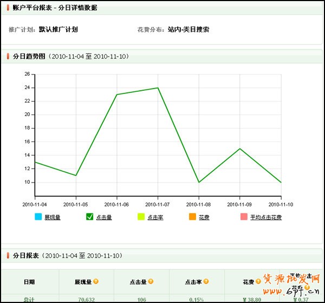Click the help icon beside 点击量 column header

[151, 281]
